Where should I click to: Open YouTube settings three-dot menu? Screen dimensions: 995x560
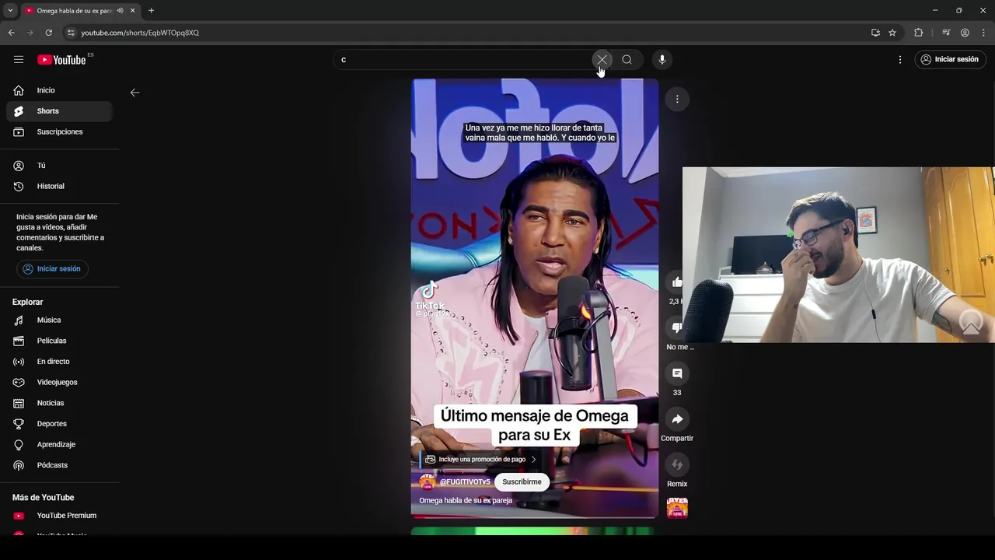[x=900, y=59]
